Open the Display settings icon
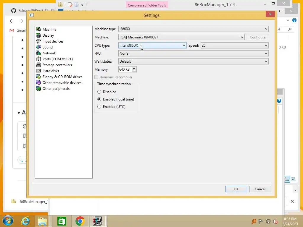 click(x=38, y=35)
